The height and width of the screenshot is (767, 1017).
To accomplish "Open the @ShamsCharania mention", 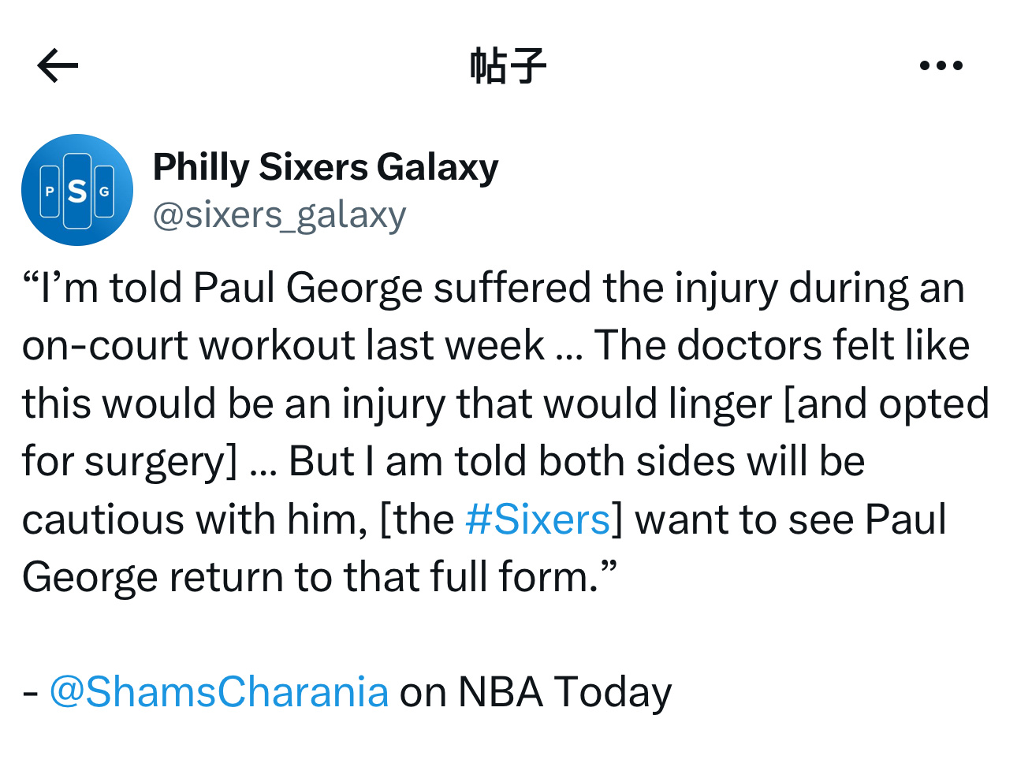I will pos(219,691).
